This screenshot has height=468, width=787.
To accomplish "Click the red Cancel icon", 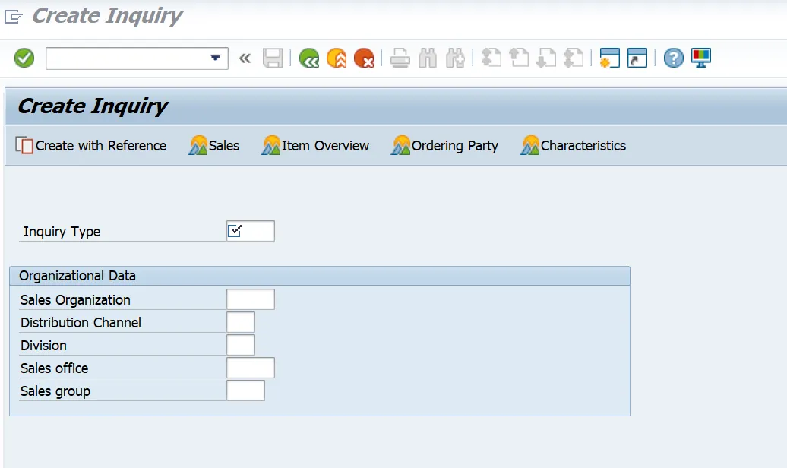I will (x=364, y=58).
